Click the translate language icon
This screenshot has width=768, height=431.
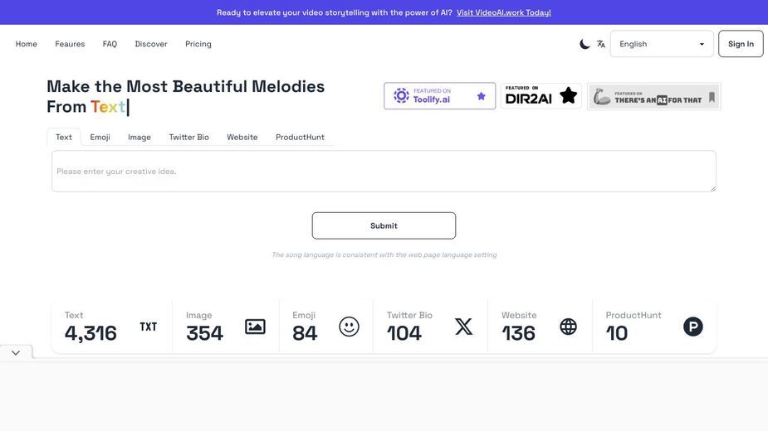[x=601, y=44]
